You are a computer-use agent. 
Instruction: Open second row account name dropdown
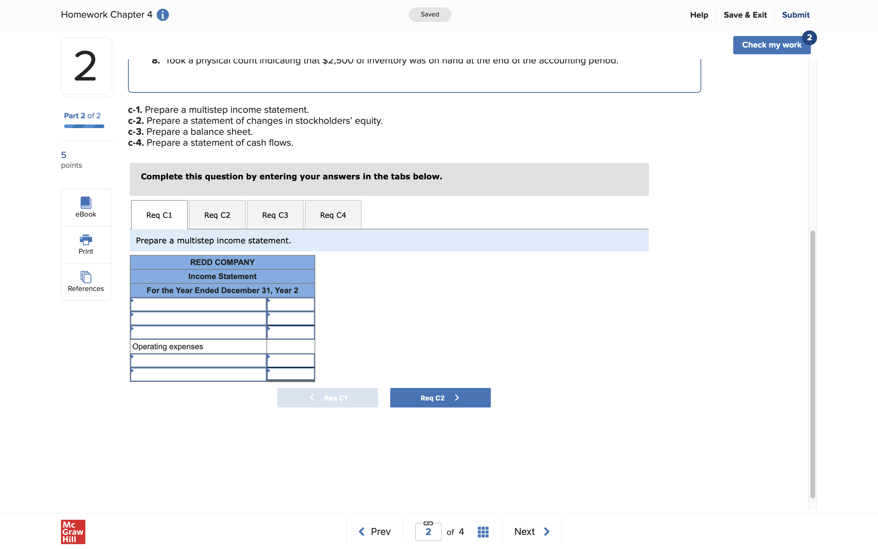[198, 318]
